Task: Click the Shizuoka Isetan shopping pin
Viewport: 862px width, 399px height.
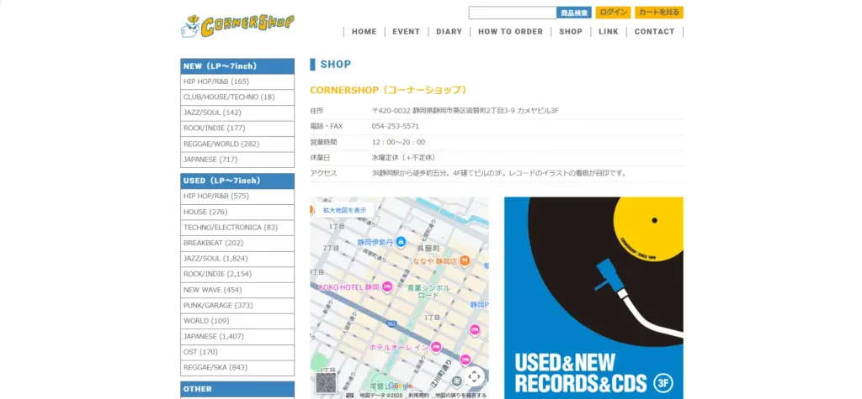Action: pos(401,242)
